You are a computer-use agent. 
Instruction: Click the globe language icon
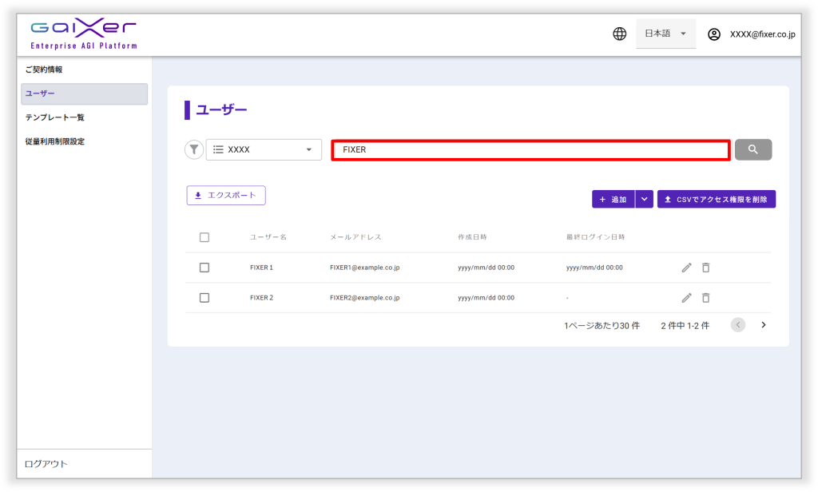tap(619, 34)
